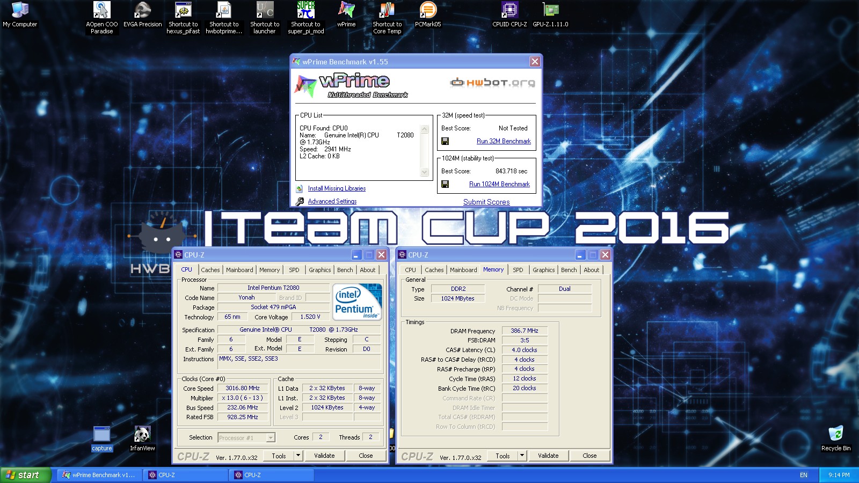Click the save icon for 1024M score
Image resolution: width=859 pixels, height=483 pixels.
tap(445, 184)
